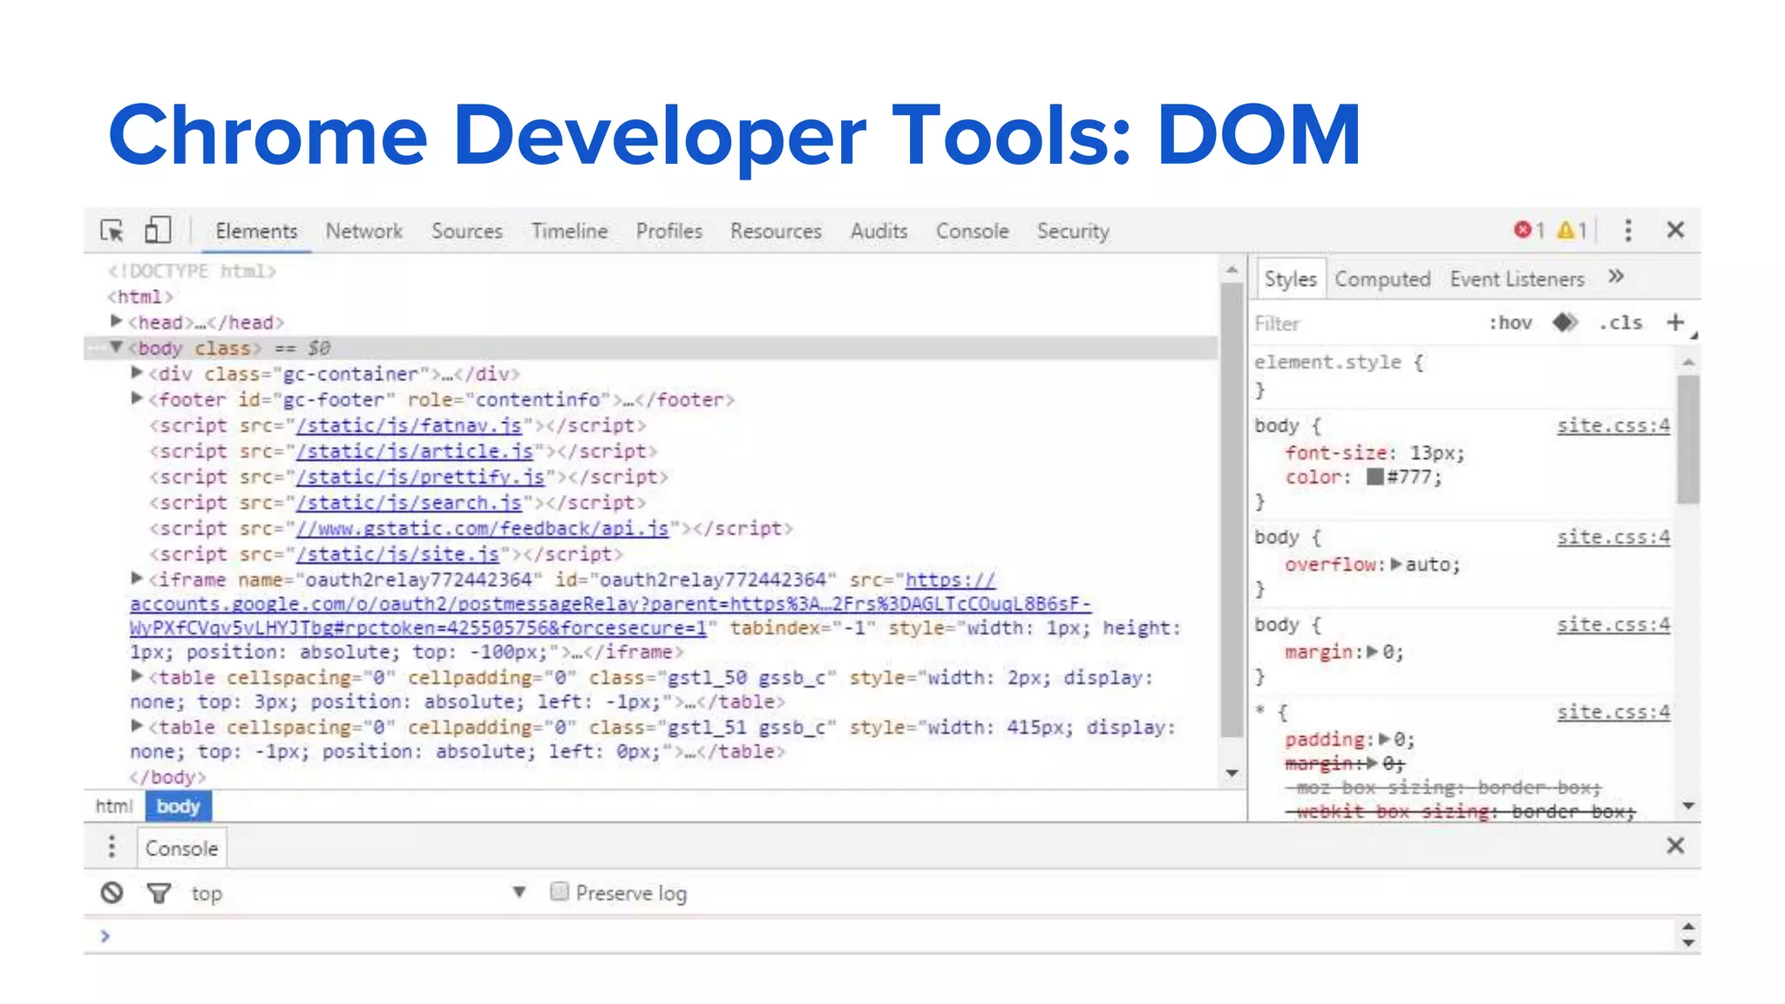Open site.css:4 link for overflow rule
The width and height of the screenshot is (1785, 1004).
pos(1613,538)
